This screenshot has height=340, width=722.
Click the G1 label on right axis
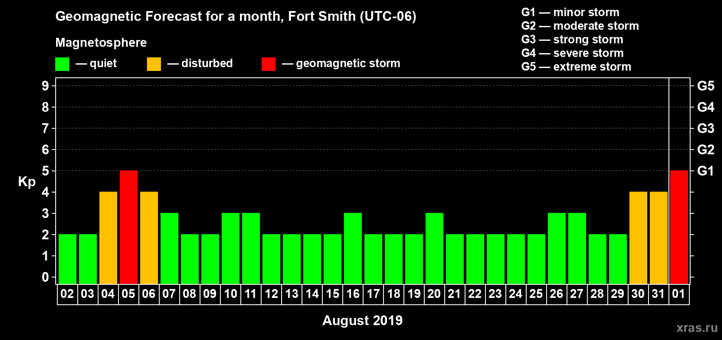coord(705,171)
